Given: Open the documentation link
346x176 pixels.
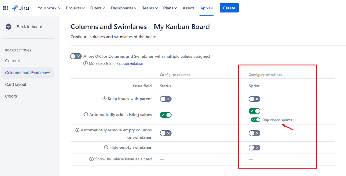Looking at the screenshot, I should click(131, 63).
